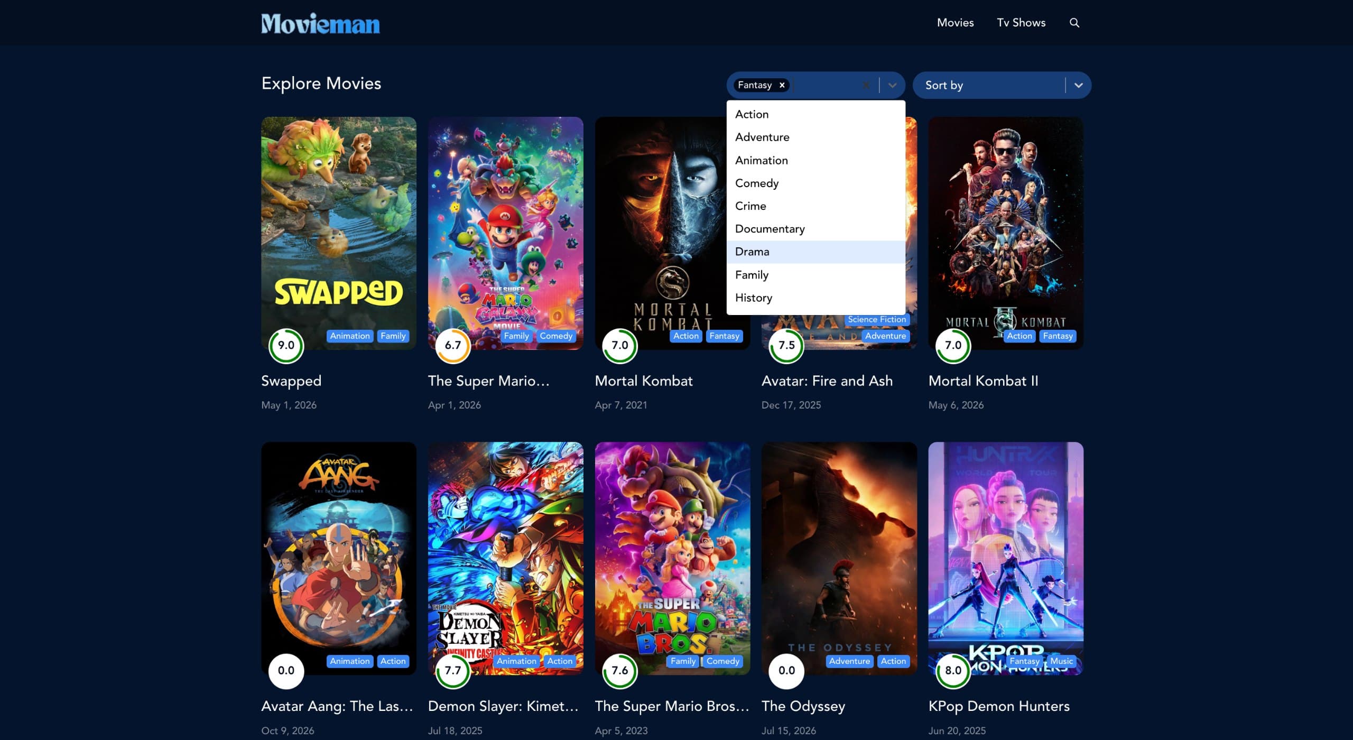1353x740 pixels.
Task: Click Mortal Kombat II title
Action: pyautogui.click(x=983, y=381)
